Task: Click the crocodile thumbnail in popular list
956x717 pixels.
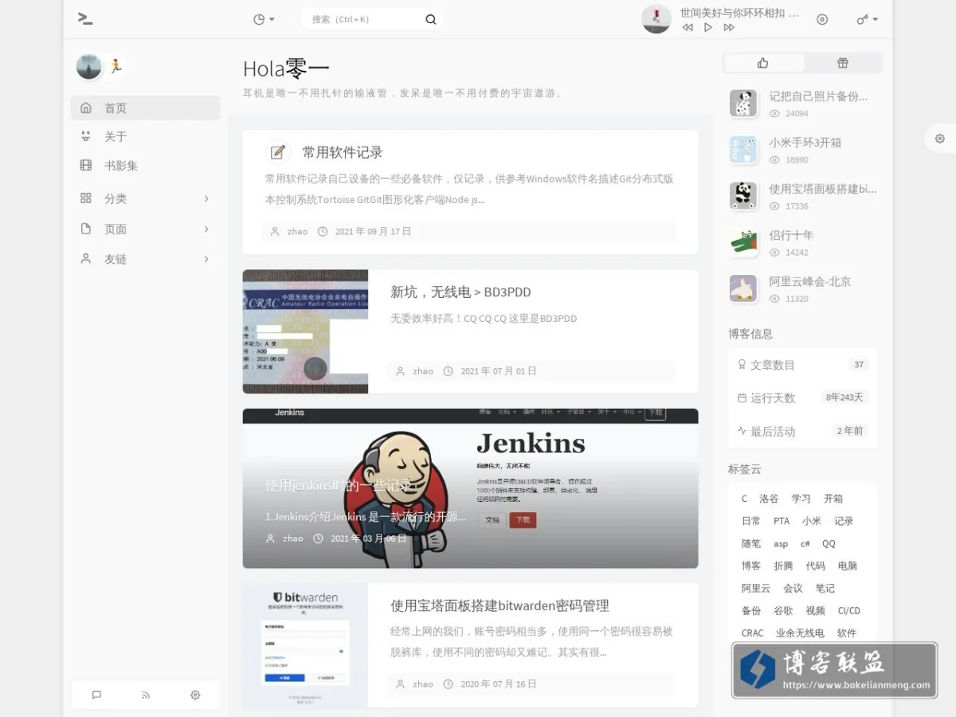Action: click(743, 242)
